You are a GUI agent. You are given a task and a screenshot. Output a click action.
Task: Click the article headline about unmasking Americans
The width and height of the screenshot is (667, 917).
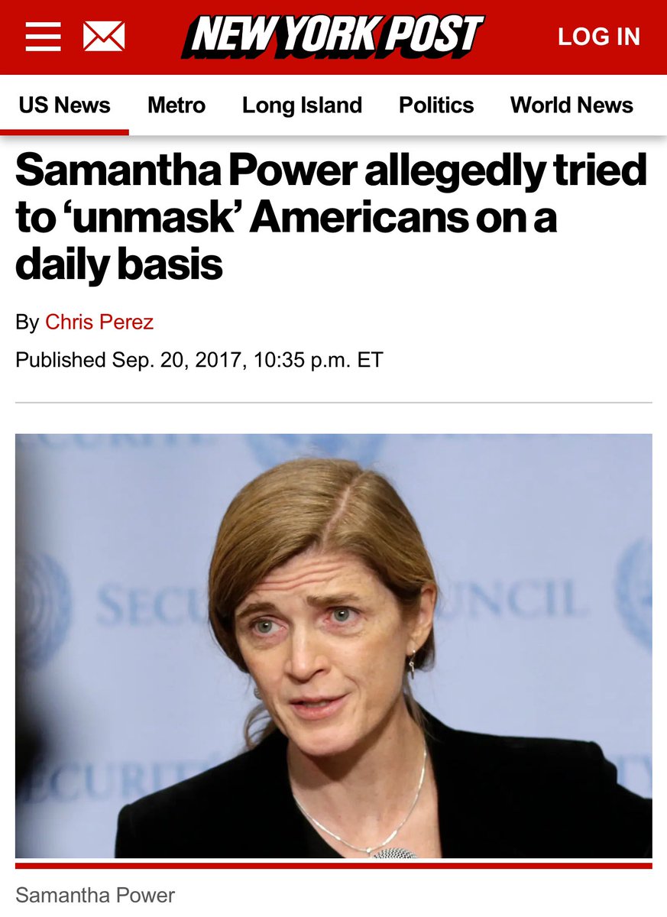click(x=331, y=218)
